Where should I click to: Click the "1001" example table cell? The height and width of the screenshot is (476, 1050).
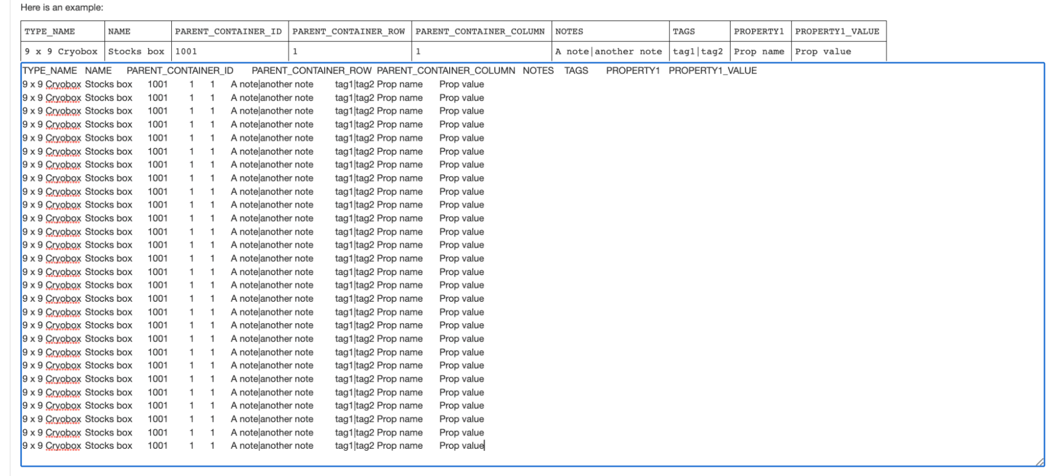229,51
